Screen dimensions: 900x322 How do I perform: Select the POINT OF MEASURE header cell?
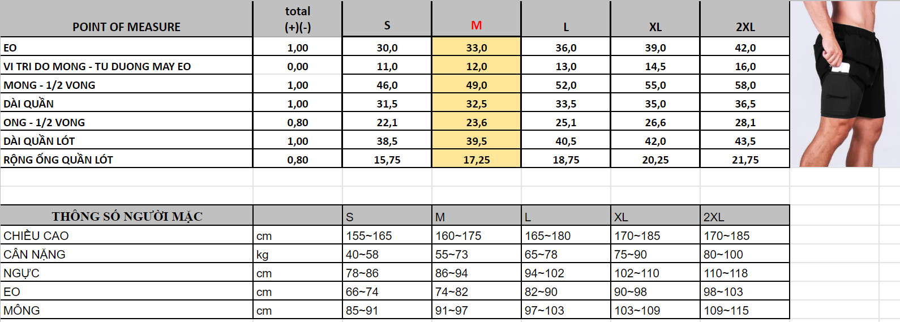(x=126, y=19)
